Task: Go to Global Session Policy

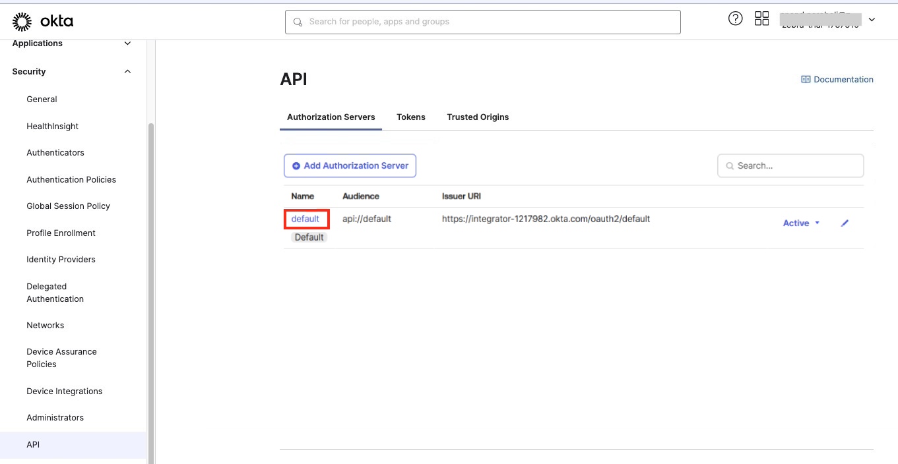Action: tap(68, 206)
